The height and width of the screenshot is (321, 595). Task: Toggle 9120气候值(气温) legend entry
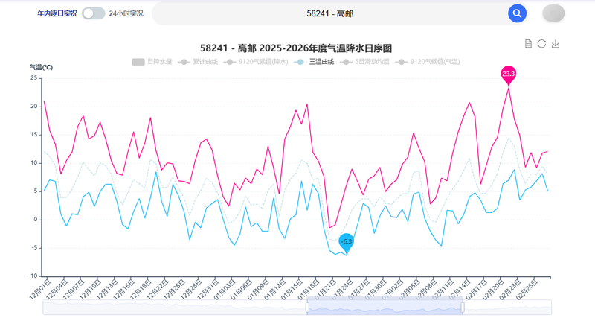click(x=427, y=62)
